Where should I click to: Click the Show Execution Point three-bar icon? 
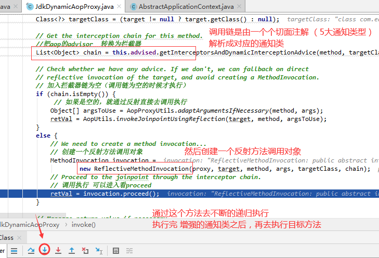[x=14, y=251]
